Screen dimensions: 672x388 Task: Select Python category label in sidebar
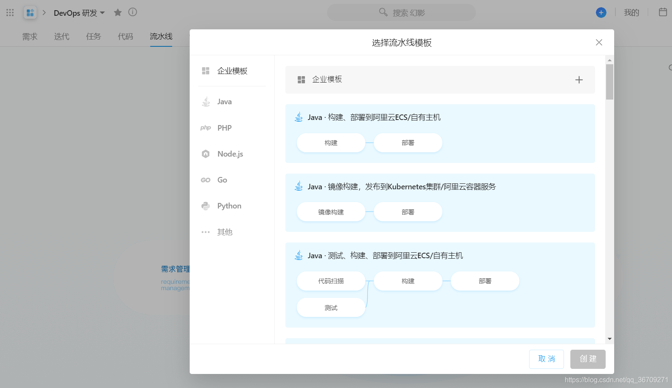click(x=229, y=206)
